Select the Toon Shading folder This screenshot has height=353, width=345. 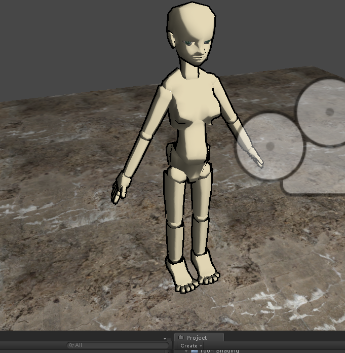click(219, 350)
